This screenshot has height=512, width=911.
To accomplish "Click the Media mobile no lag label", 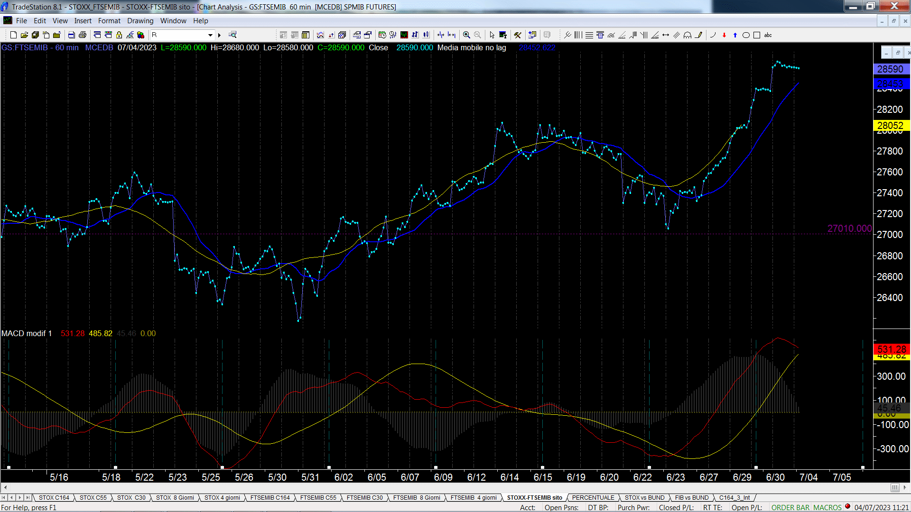I will (x=472, y=48).
